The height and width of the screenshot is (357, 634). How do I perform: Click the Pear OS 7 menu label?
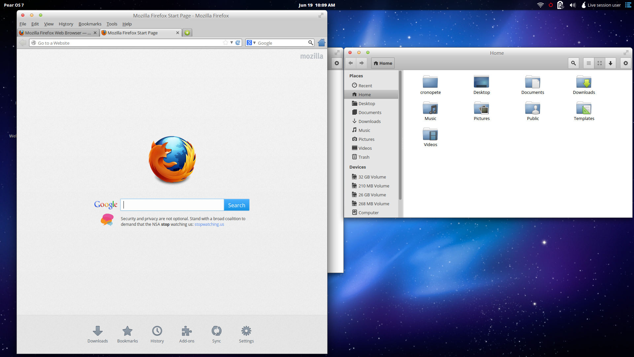[x=14, y=5]
